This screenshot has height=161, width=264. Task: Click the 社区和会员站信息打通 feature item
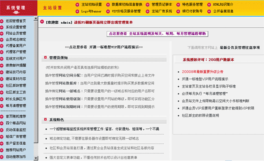tap(102, 148)
